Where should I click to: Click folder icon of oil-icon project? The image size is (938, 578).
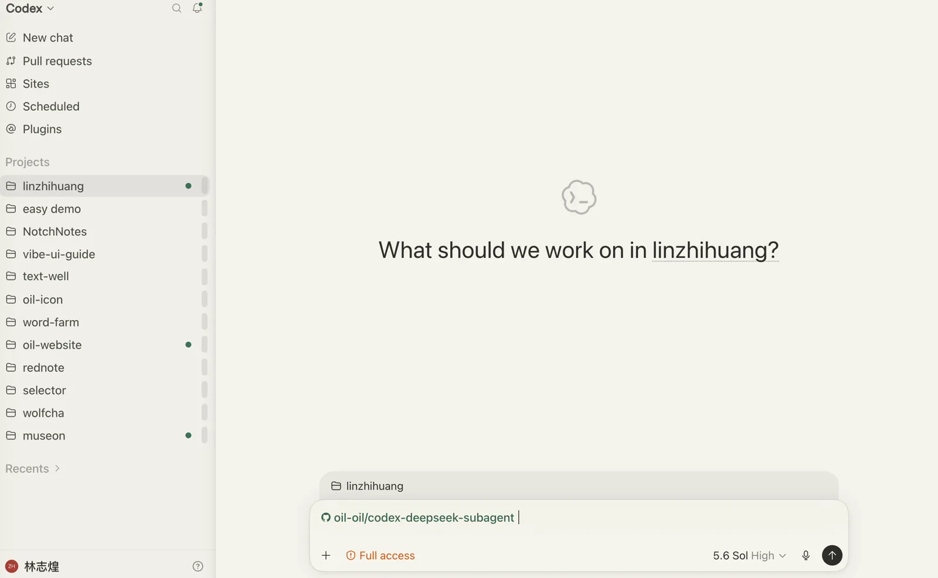pos(11,300)
